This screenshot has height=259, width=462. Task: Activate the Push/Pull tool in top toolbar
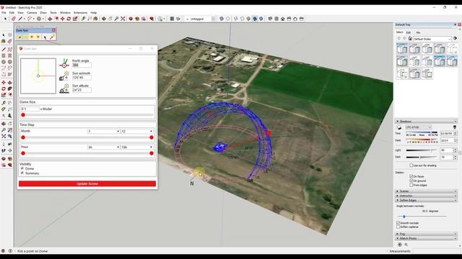[x=50, y=19]
